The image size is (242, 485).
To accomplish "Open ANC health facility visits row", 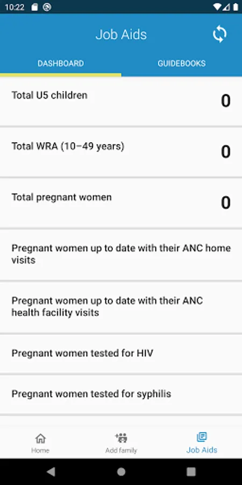I will point(121,307).
